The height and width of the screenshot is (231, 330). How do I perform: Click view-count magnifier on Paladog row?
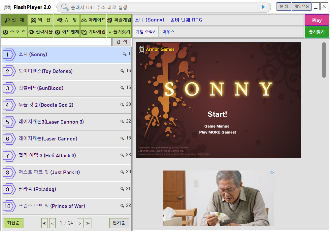[x=122, y=189]
